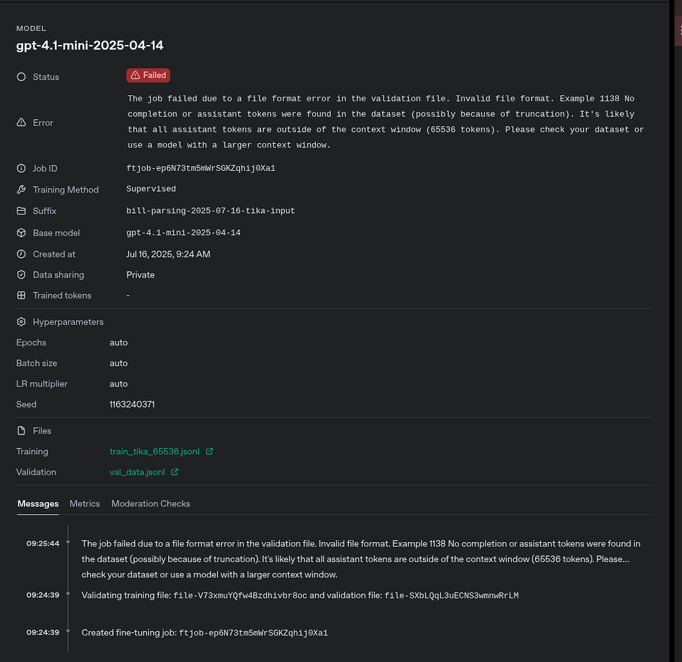
Task: Click the Trained tokens grid icon
Action: [21, 296]
